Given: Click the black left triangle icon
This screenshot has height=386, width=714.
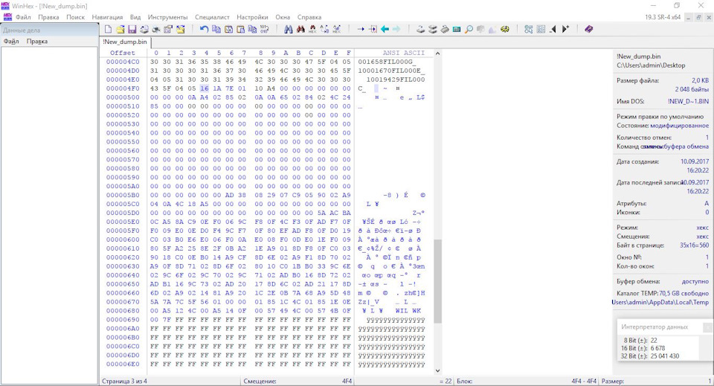Looking at the screenshot, I should coord(553,29).
